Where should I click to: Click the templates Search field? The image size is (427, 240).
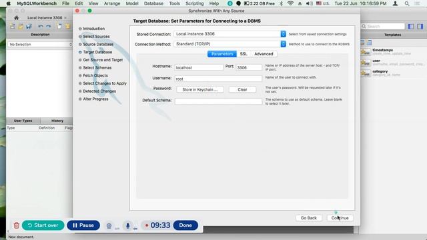pos(383,27)
